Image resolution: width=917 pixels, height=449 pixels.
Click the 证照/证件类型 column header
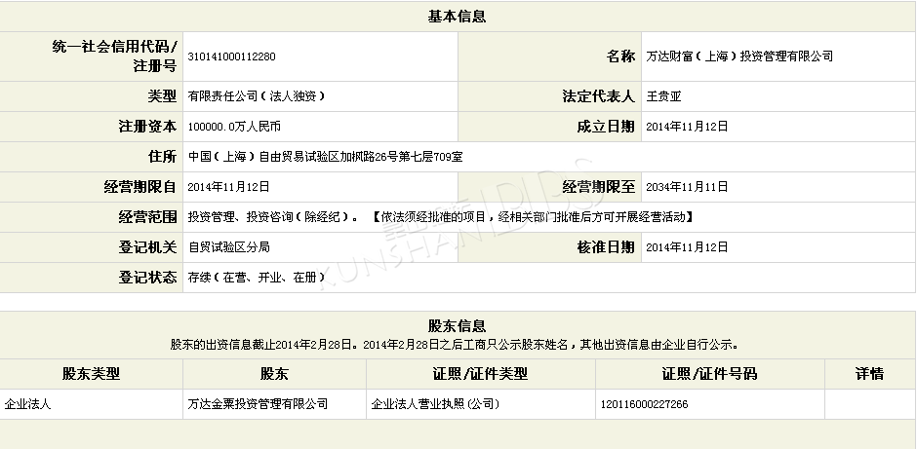point(480,374)
